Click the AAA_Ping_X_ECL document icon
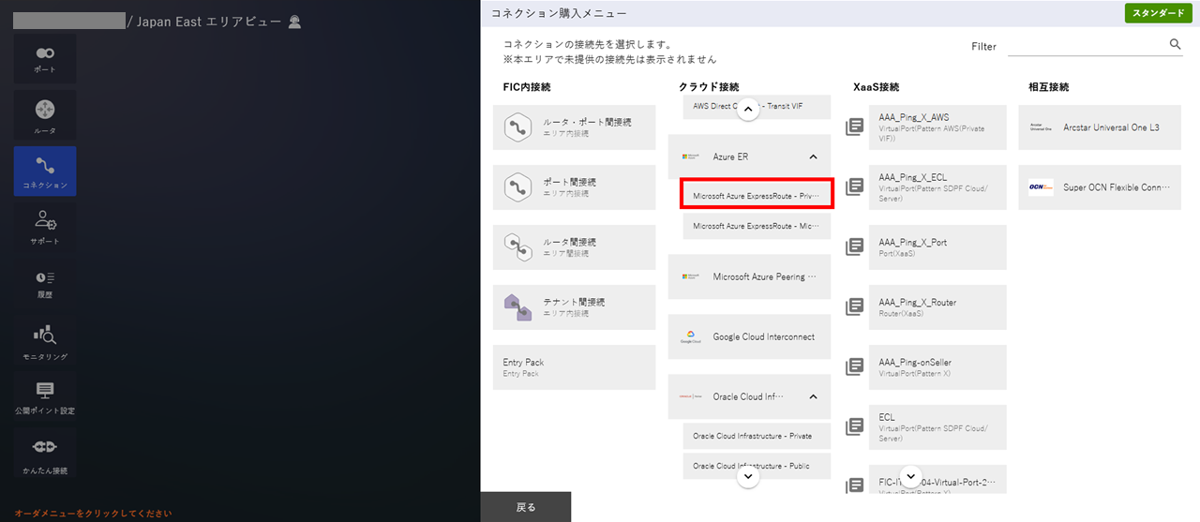Viewport: 1200px width, 522px height. 854,186
